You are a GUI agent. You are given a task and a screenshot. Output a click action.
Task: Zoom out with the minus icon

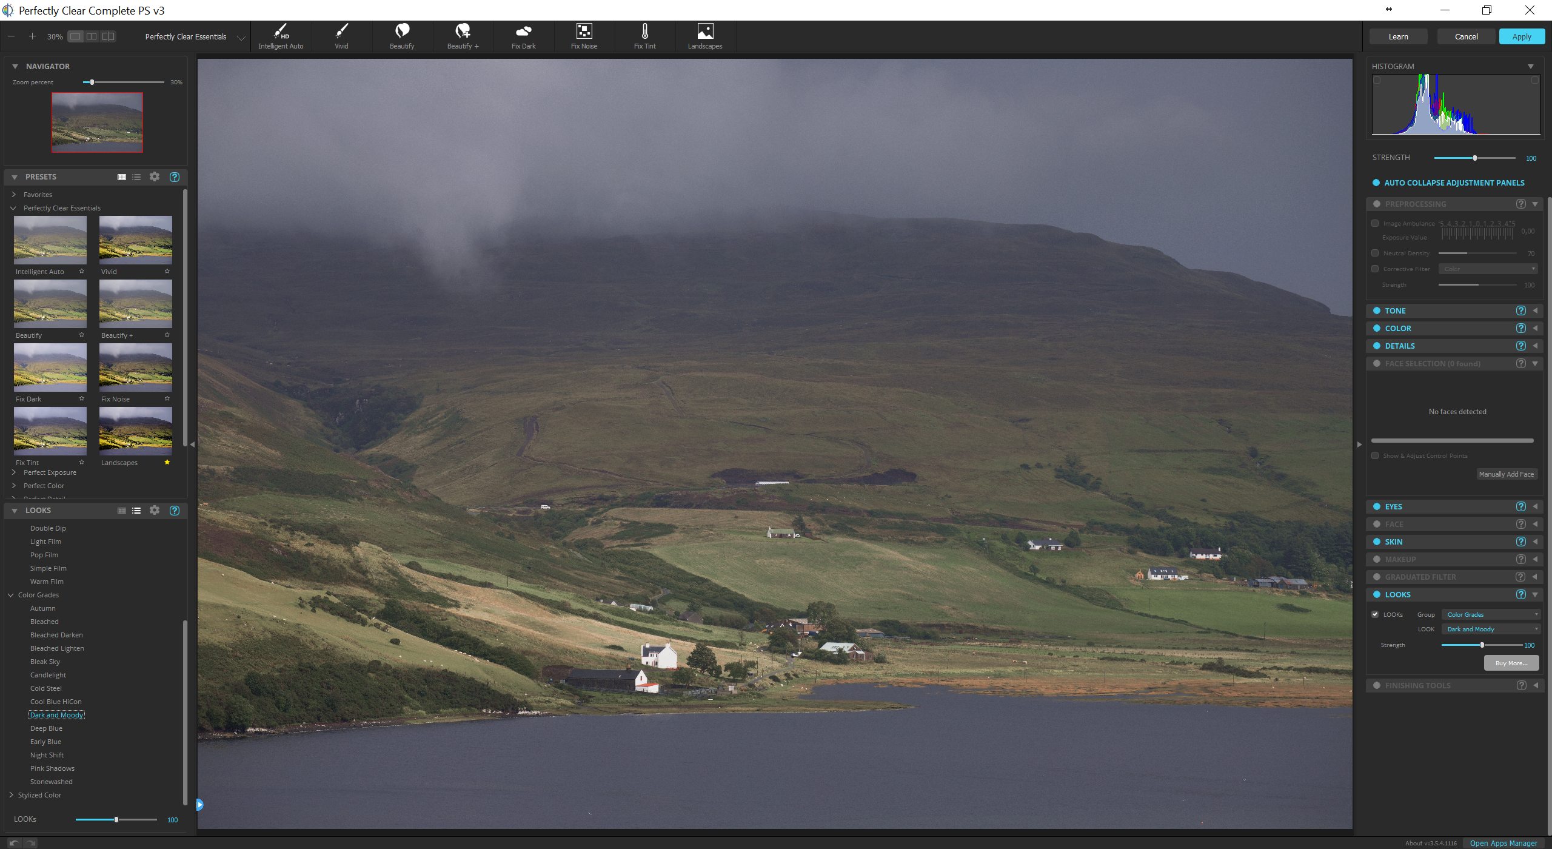pos(12,36)
